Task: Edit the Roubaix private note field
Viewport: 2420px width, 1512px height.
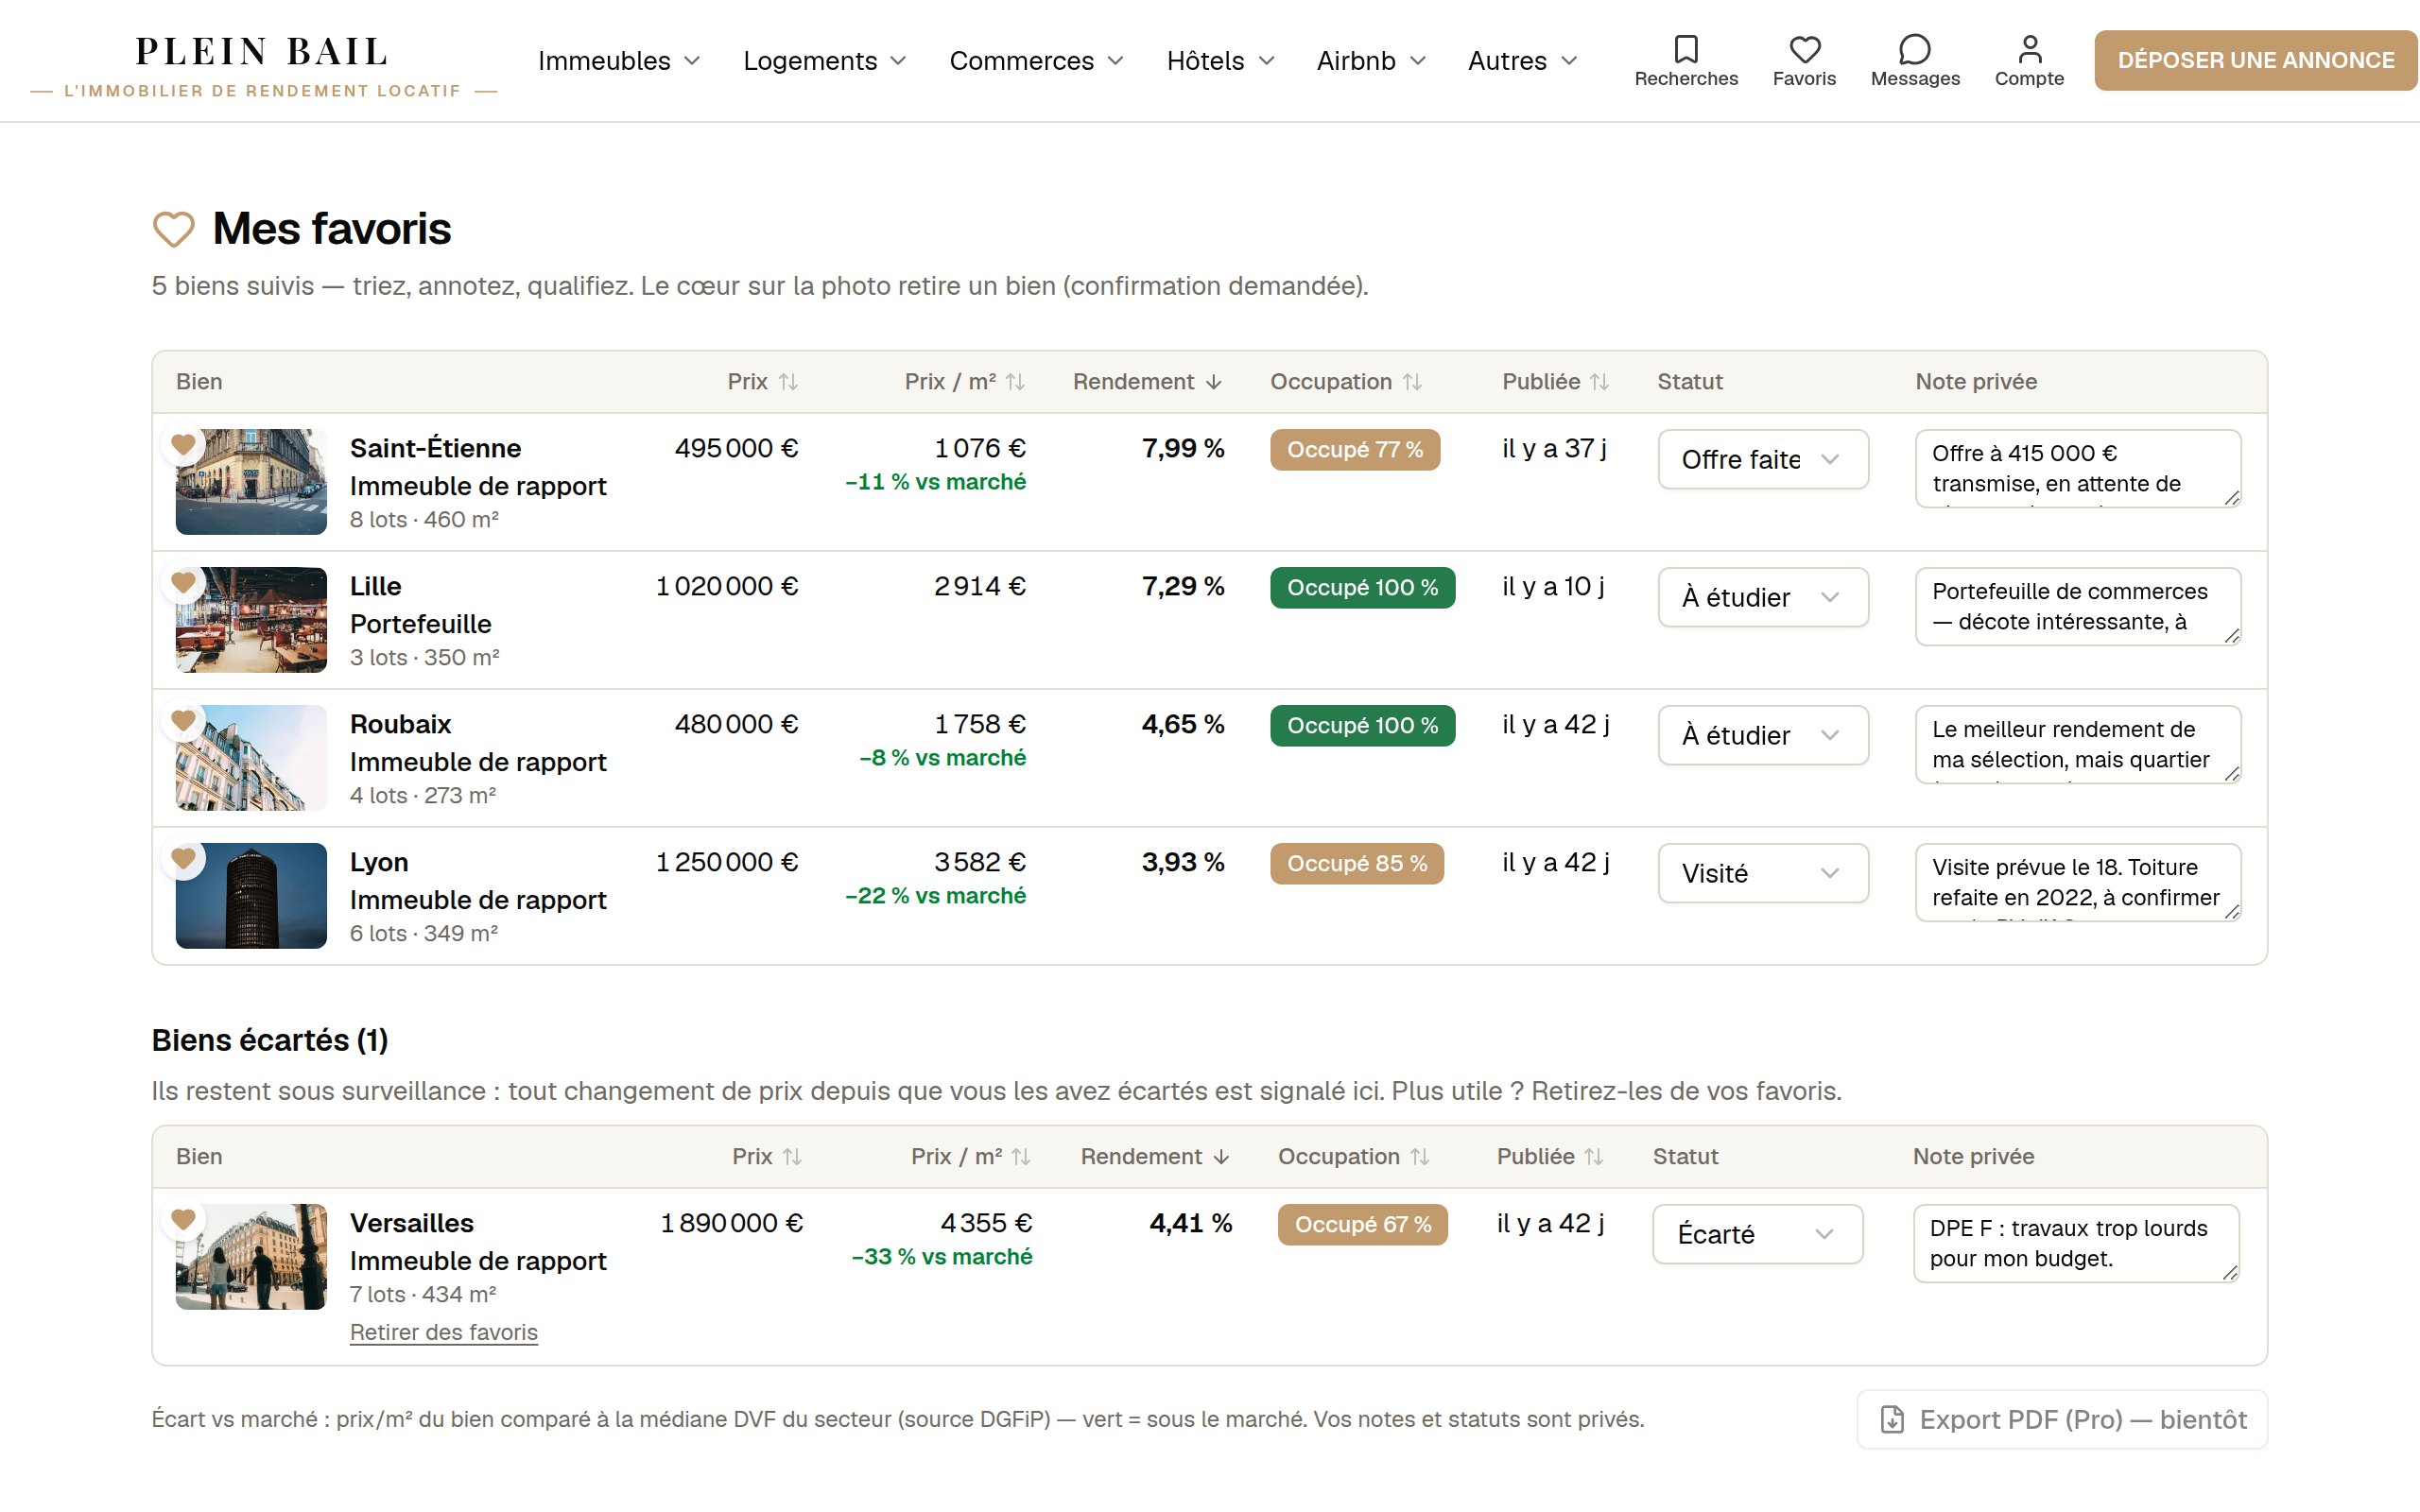Action: (2078, 744)
